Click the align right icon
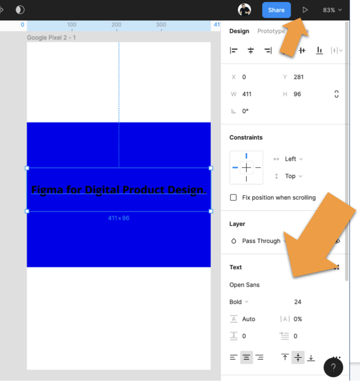The width and height of the screenshot is (360, 381). (268, 51)
